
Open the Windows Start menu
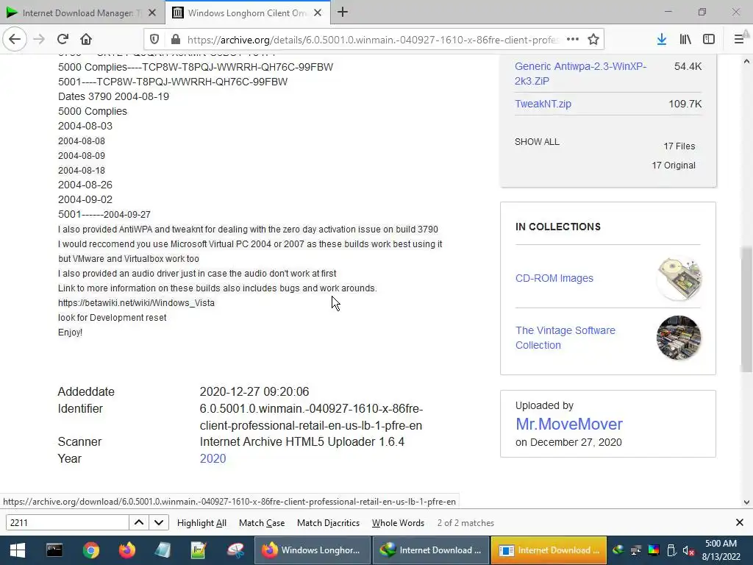[x=18, y=550]
